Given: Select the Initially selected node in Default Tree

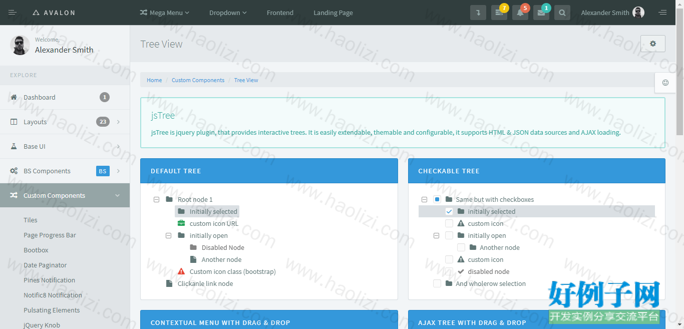Looking at the screenshot, I should [207, 211].
